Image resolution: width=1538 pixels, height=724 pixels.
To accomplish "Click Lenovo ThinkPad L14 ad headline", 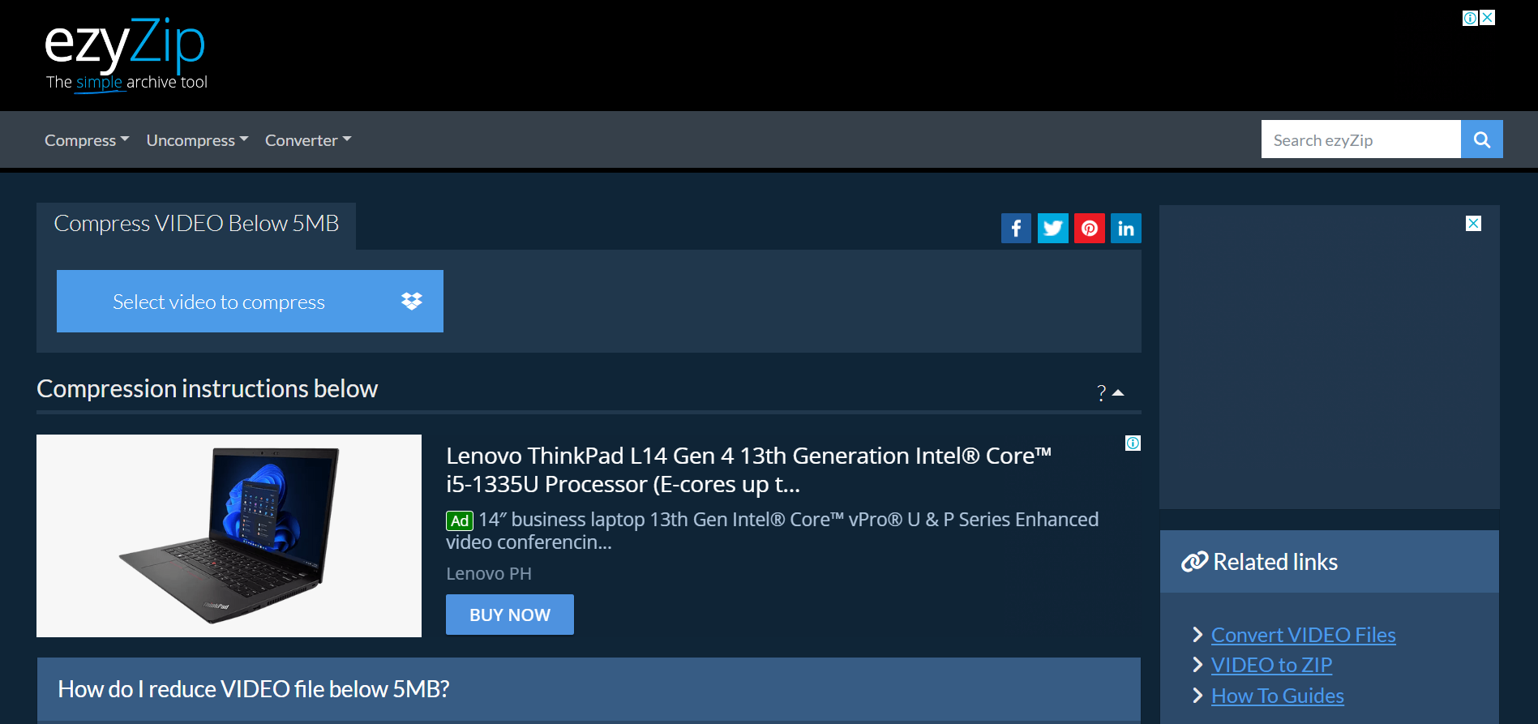I will pyautogui.click(x=748, y=470).
